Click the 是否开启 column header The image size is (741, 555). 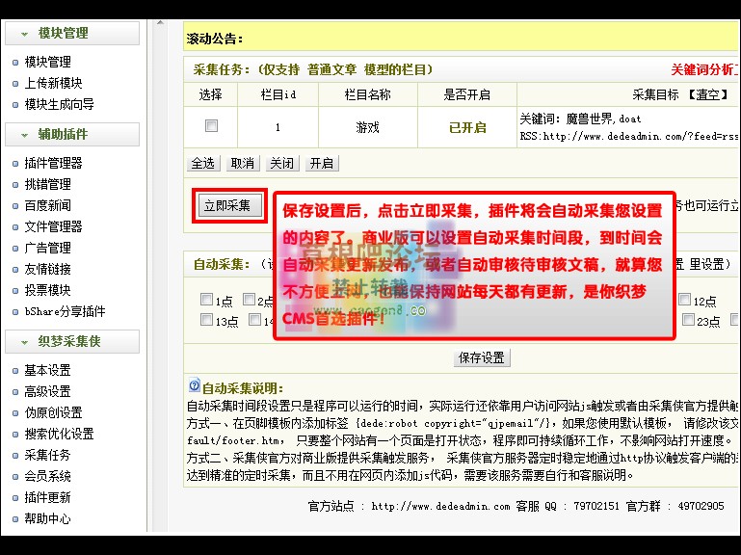(467, 95)
